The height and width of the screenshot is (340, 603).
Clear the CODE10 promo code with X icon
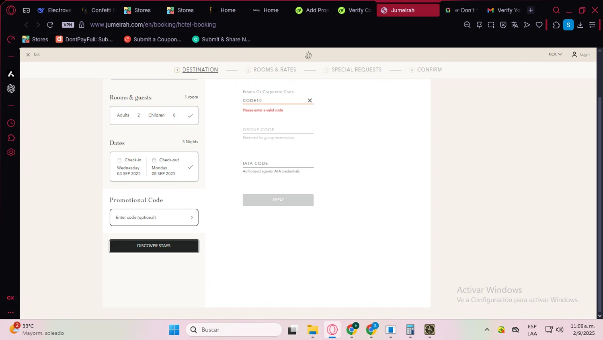[x=310, y=101]
